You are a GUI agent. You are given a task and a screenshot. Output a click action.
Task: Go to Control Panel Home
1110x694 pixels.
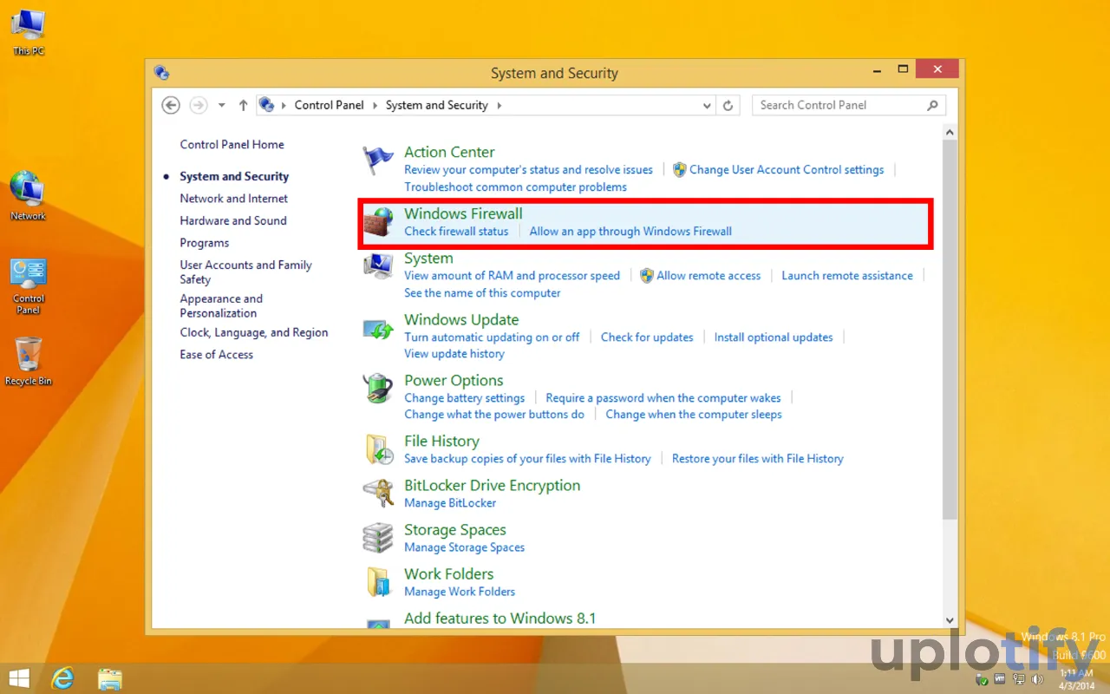click(x=232, y=145)
